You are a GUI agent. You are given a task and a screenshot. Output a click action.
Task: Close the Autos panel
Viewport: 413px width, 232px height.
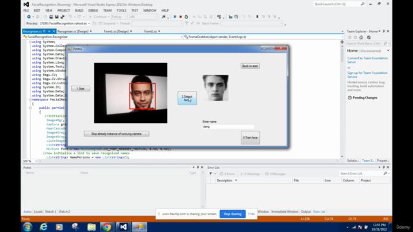point(202,168)
